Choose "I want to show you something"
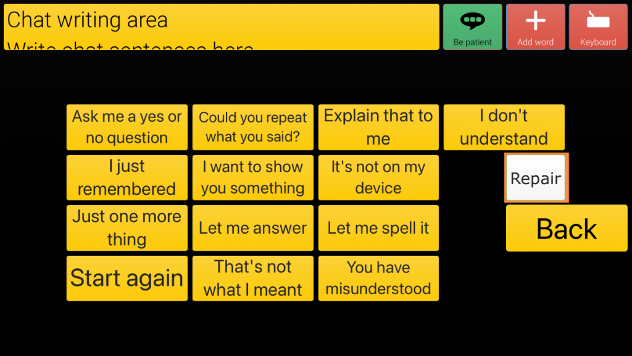Viewport: 632px width, 356px height. 252,178
